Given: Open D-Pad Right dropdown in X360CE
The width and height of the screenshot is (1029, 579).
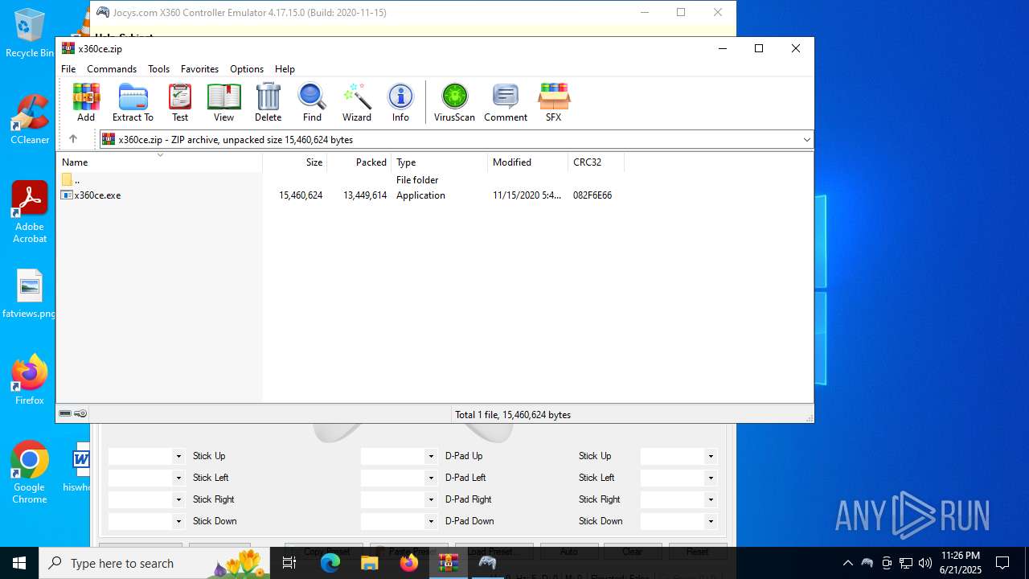Looking at the screenshot, I should pyautogui.click(x=431, y=500).
